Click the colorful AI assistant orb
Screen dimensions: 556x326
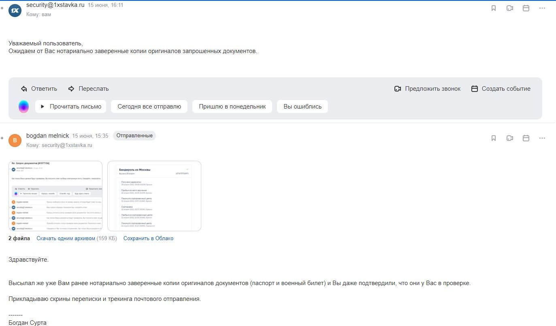[23, 107]
